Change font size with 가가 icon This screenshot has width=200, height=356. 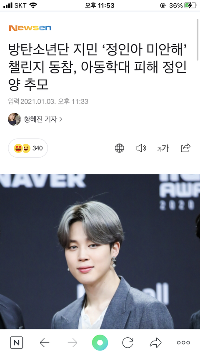(163, 148)
